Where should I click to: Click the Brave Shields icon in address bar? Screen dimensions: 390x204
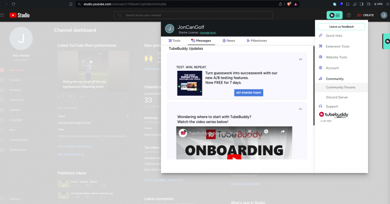(x=289, y=4)
